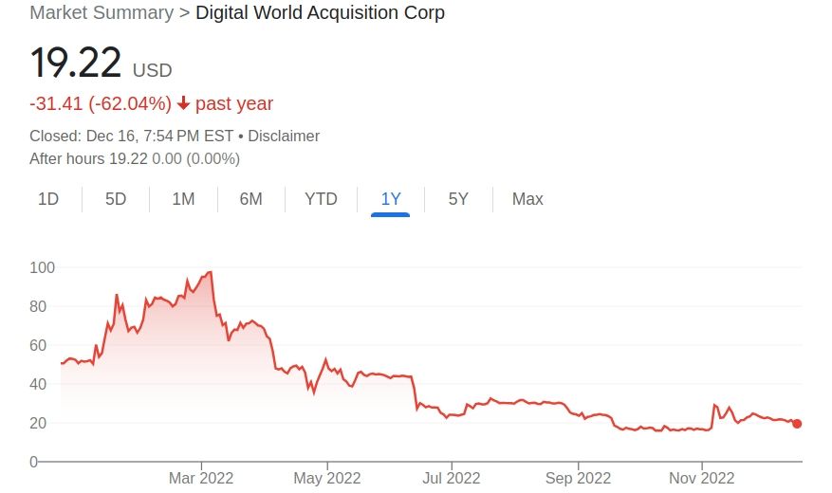Image resolution: width=832 pixels, height=493 pixels.
Task: Click the red down arrow icon
Action: click(x=184, y=102)
